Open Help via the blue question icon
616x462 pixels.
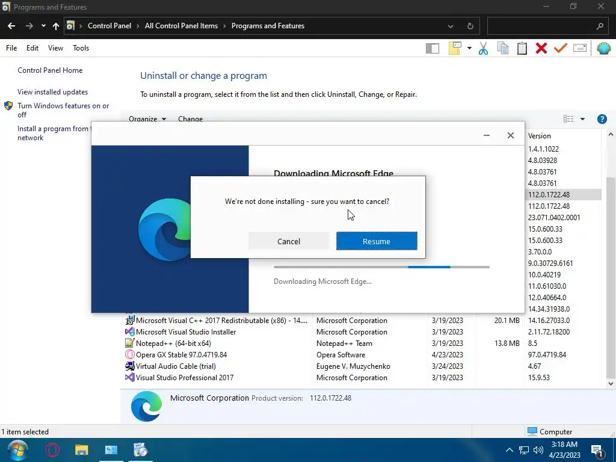coord(602,119)
